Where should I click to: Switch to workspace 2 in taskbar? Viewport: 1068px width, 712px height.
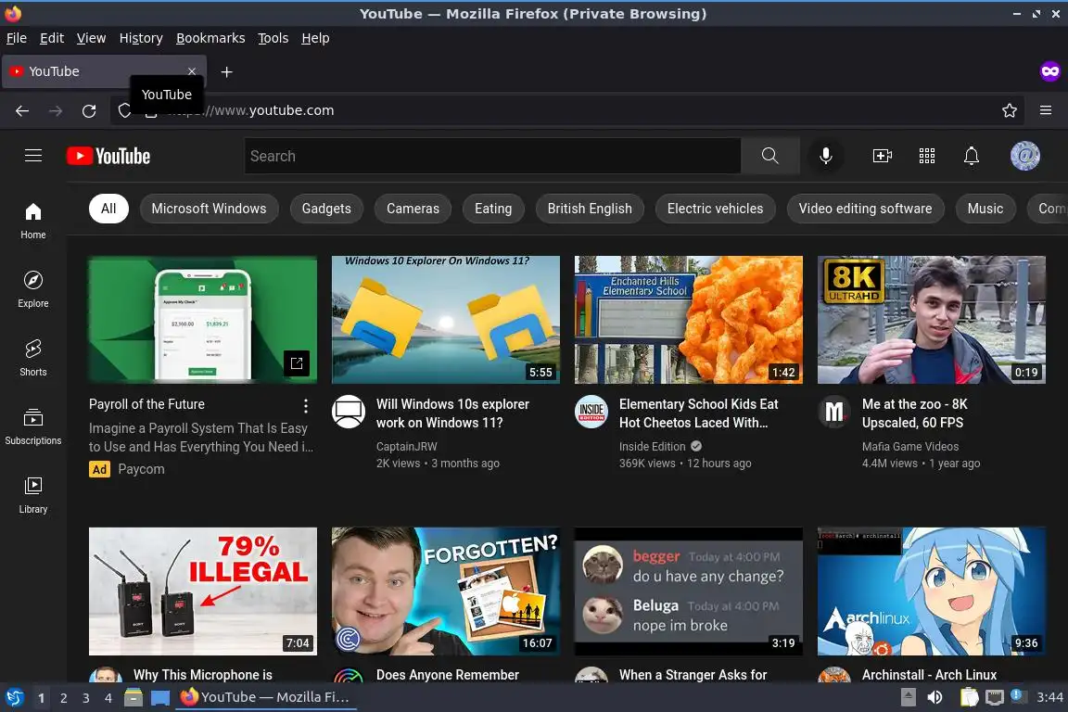point(63,698)
